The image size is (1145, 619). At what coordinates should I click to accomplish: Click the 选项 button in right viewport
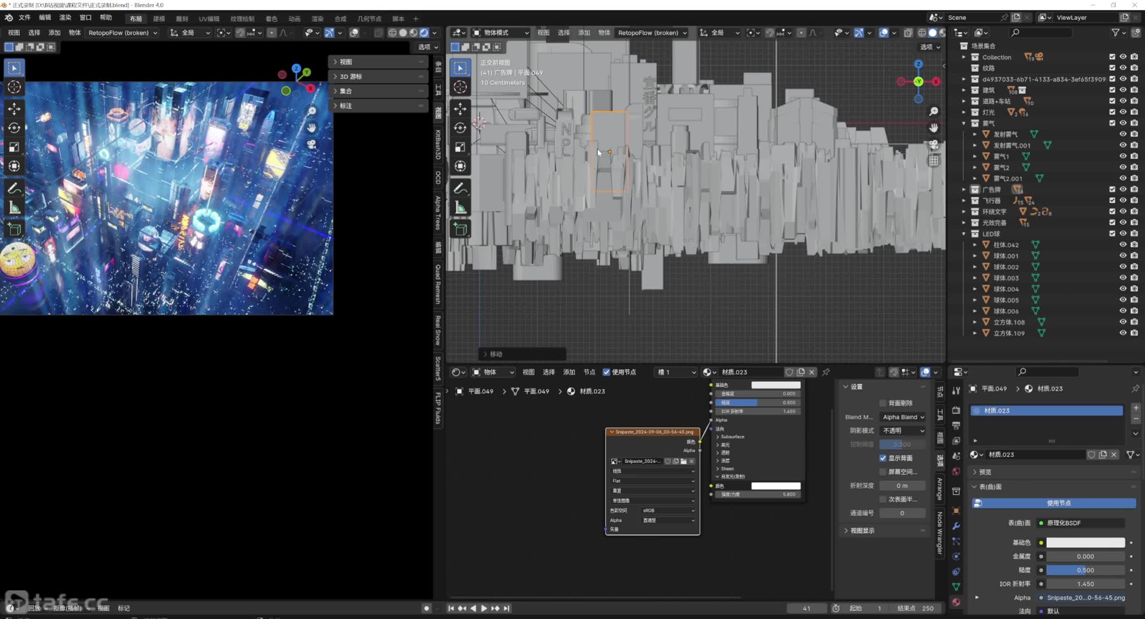[x=930, y=47]
